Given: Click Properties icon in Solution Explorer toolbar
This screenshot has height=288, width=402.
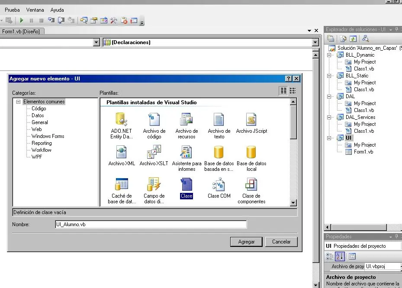Looking at the screenshot, I should pyautogui.click(x=331, y=38).
